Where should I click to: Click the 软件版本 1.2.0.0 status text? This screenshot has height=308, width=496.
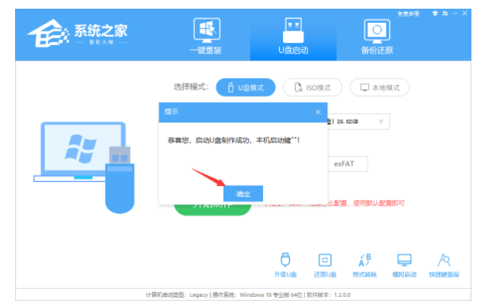(328, 295)
